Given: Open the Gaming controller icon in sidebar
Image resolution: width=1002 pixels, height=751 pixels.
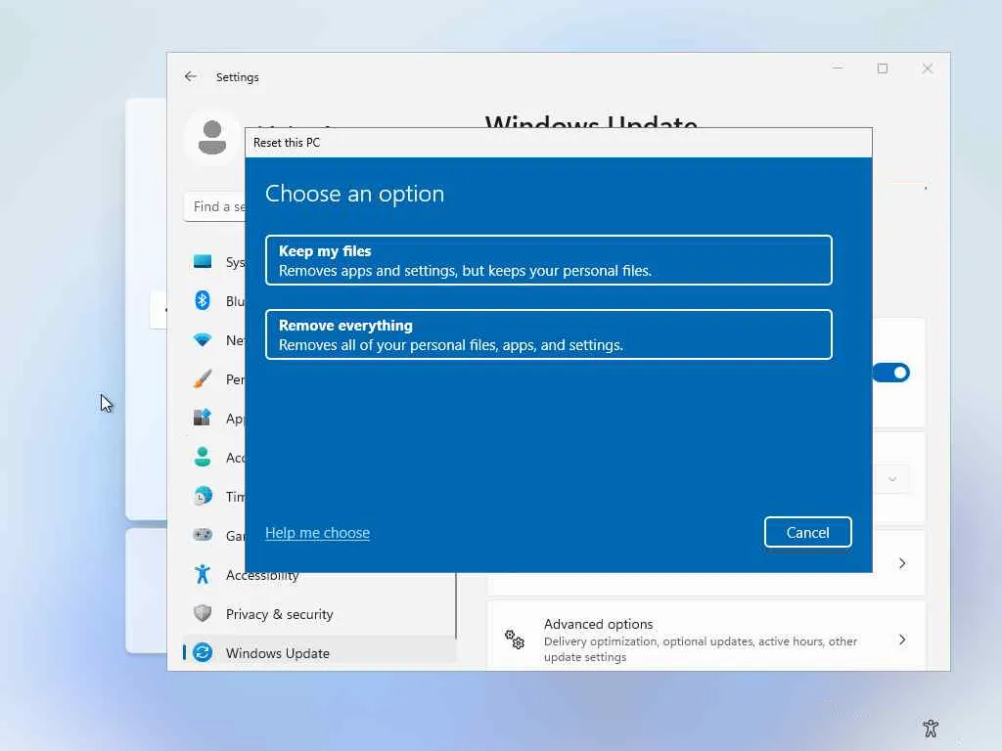Looking at the screenshot, I should coord(203,535).
